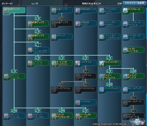147x126 pixels.
Task: Click the requirement badge above チェインFボーナス
Action: pyautogui.click(x=133, y=71)
